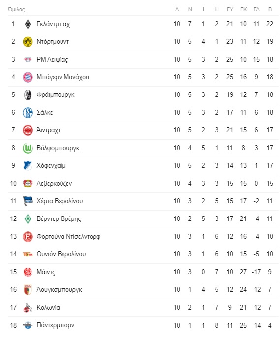Select the Leverkusen red-black crest
The height and width of the screenshot is (342, 280).
28,184
